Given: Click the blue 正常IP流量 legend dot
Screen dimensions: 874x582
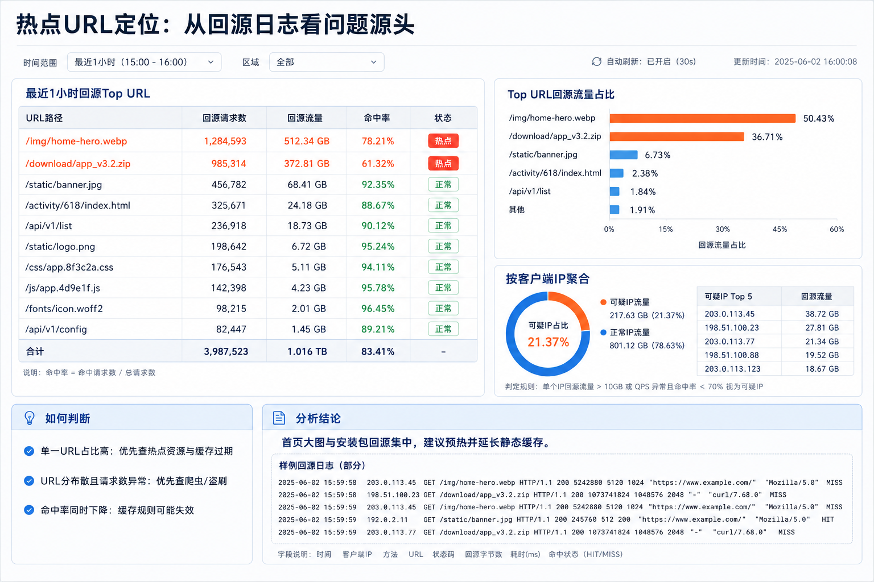Looking at the screenshot, I should click(603, 332).
